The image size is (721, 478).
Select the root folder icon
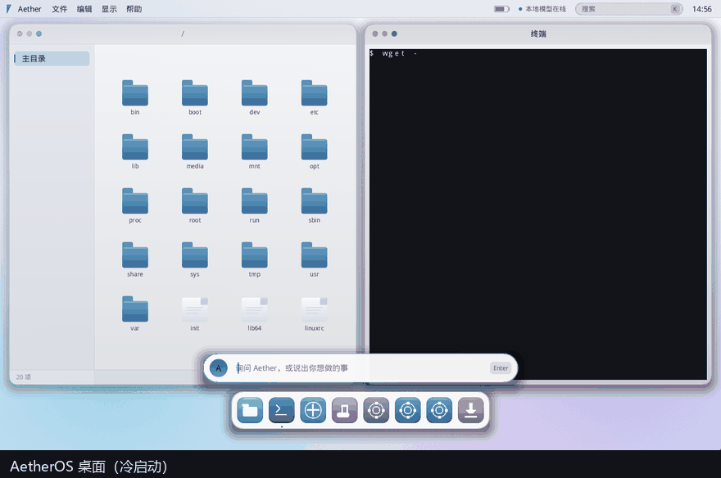(194, 201)
